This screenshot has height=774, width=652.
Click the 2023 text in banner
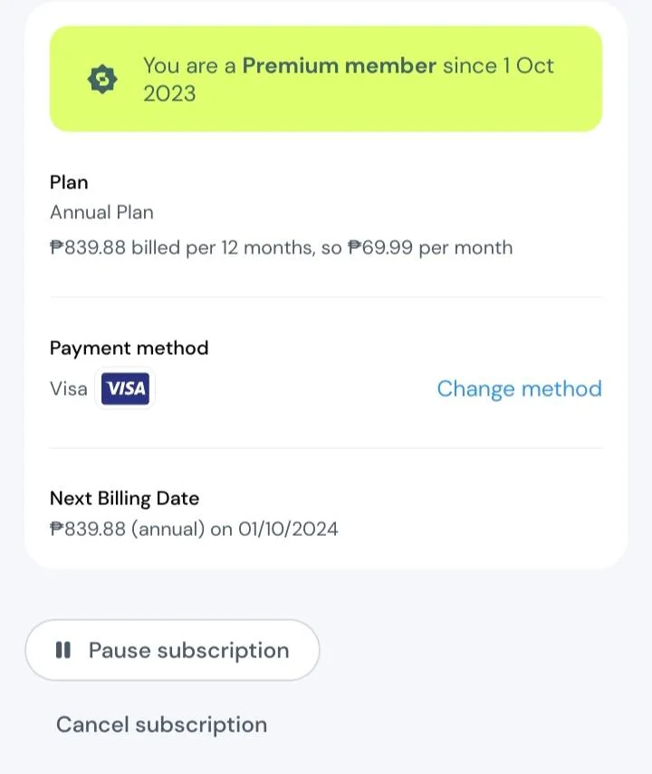tap(169, 94)
